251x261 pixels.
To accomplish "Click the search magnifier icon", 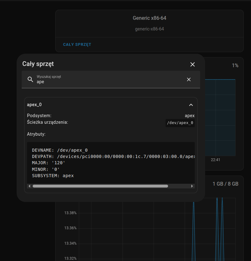I will tap(30, 79).
